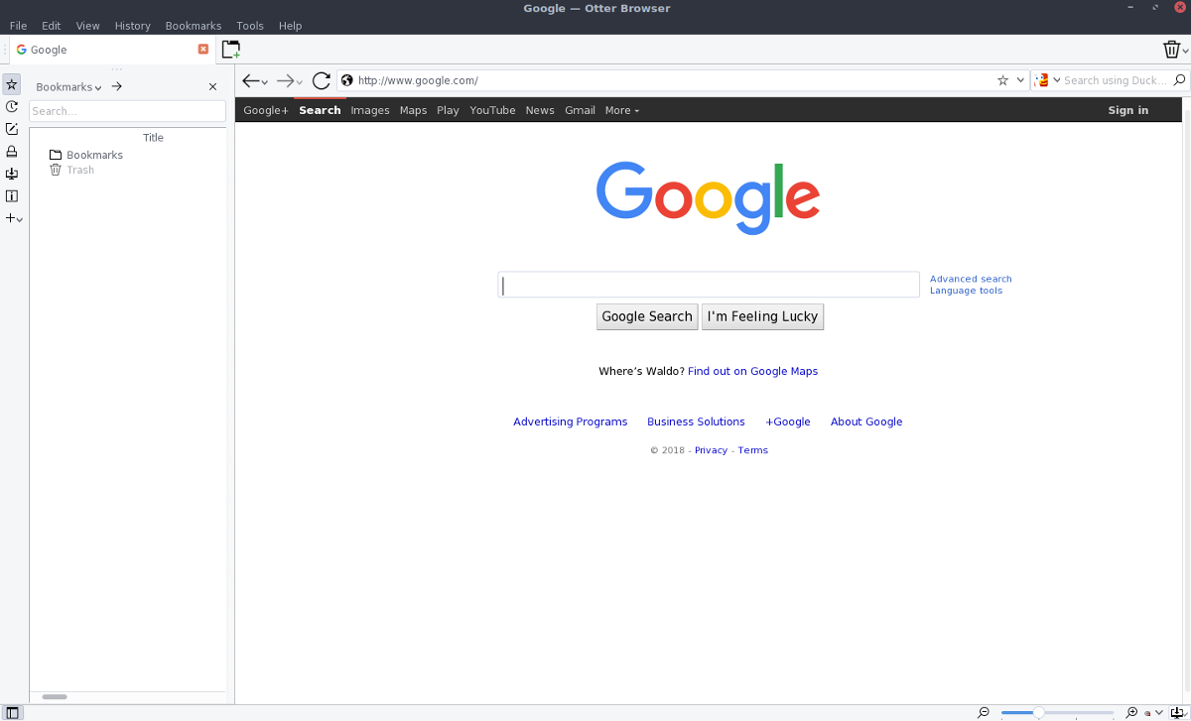Close the Bookmarks sidebar panel
Image resolution: width=1191 pixels, height=721 pixels.
point(212,87)
